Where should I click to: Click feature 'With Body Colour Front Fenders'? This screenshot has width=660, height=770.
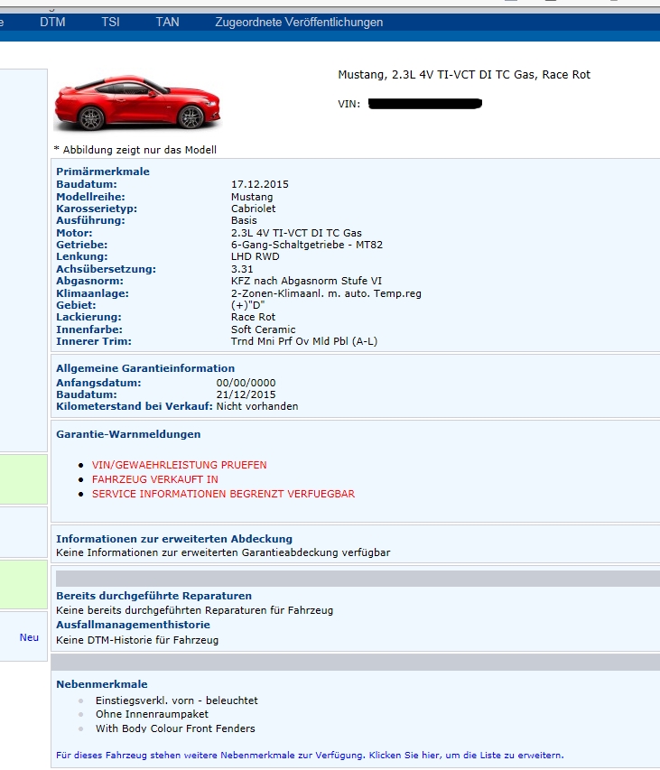click(x=175, y=728)
